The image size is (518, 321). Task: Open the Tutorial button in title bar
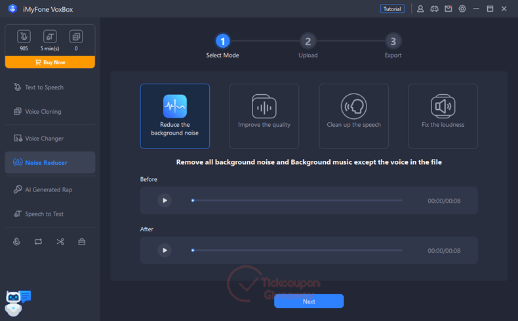click(x=392, y=9)
